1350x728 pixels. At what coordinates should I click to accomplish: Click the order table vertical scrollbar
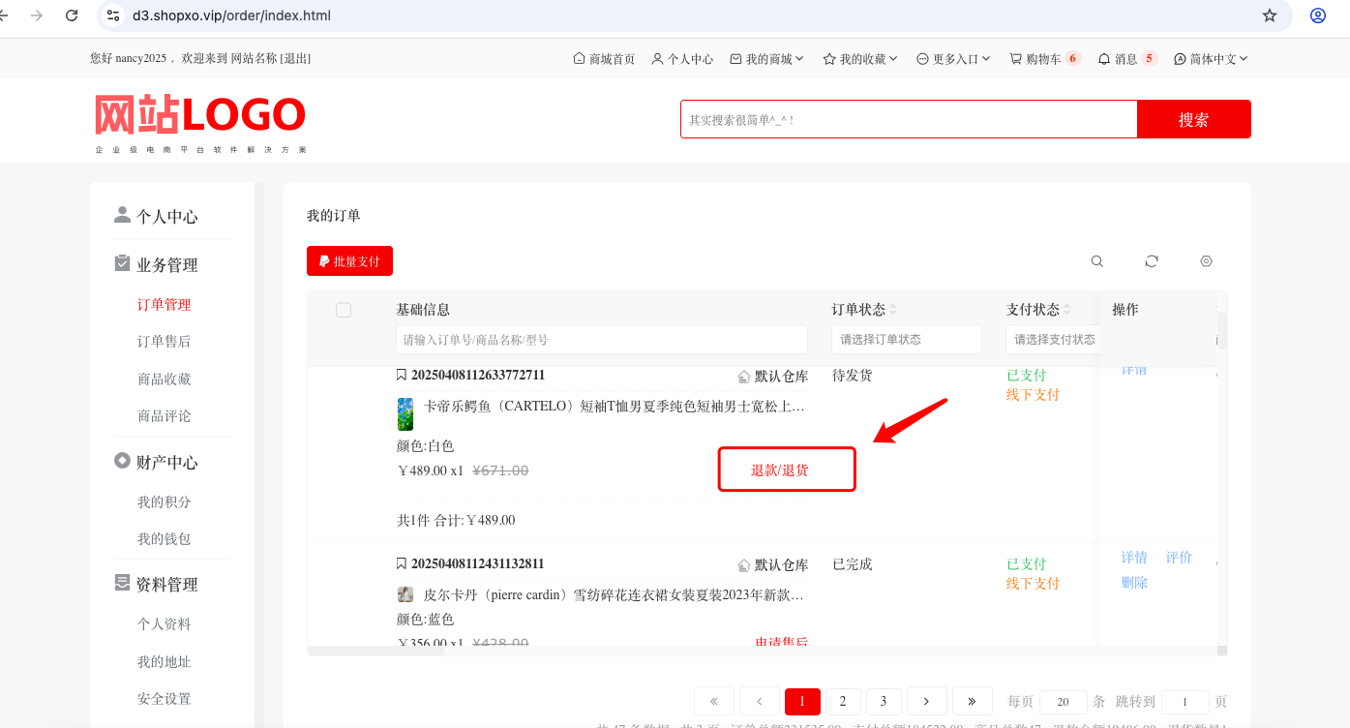click(x=1222, y=330)
